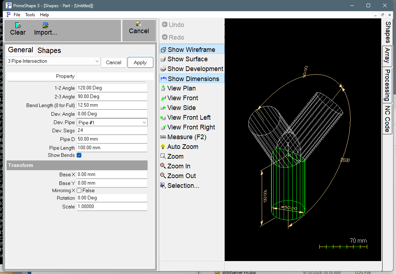Viewport: 396px width, 274px height.
Task: Expand the Dev. Pipe dropdown
Action: click(112, 123)
